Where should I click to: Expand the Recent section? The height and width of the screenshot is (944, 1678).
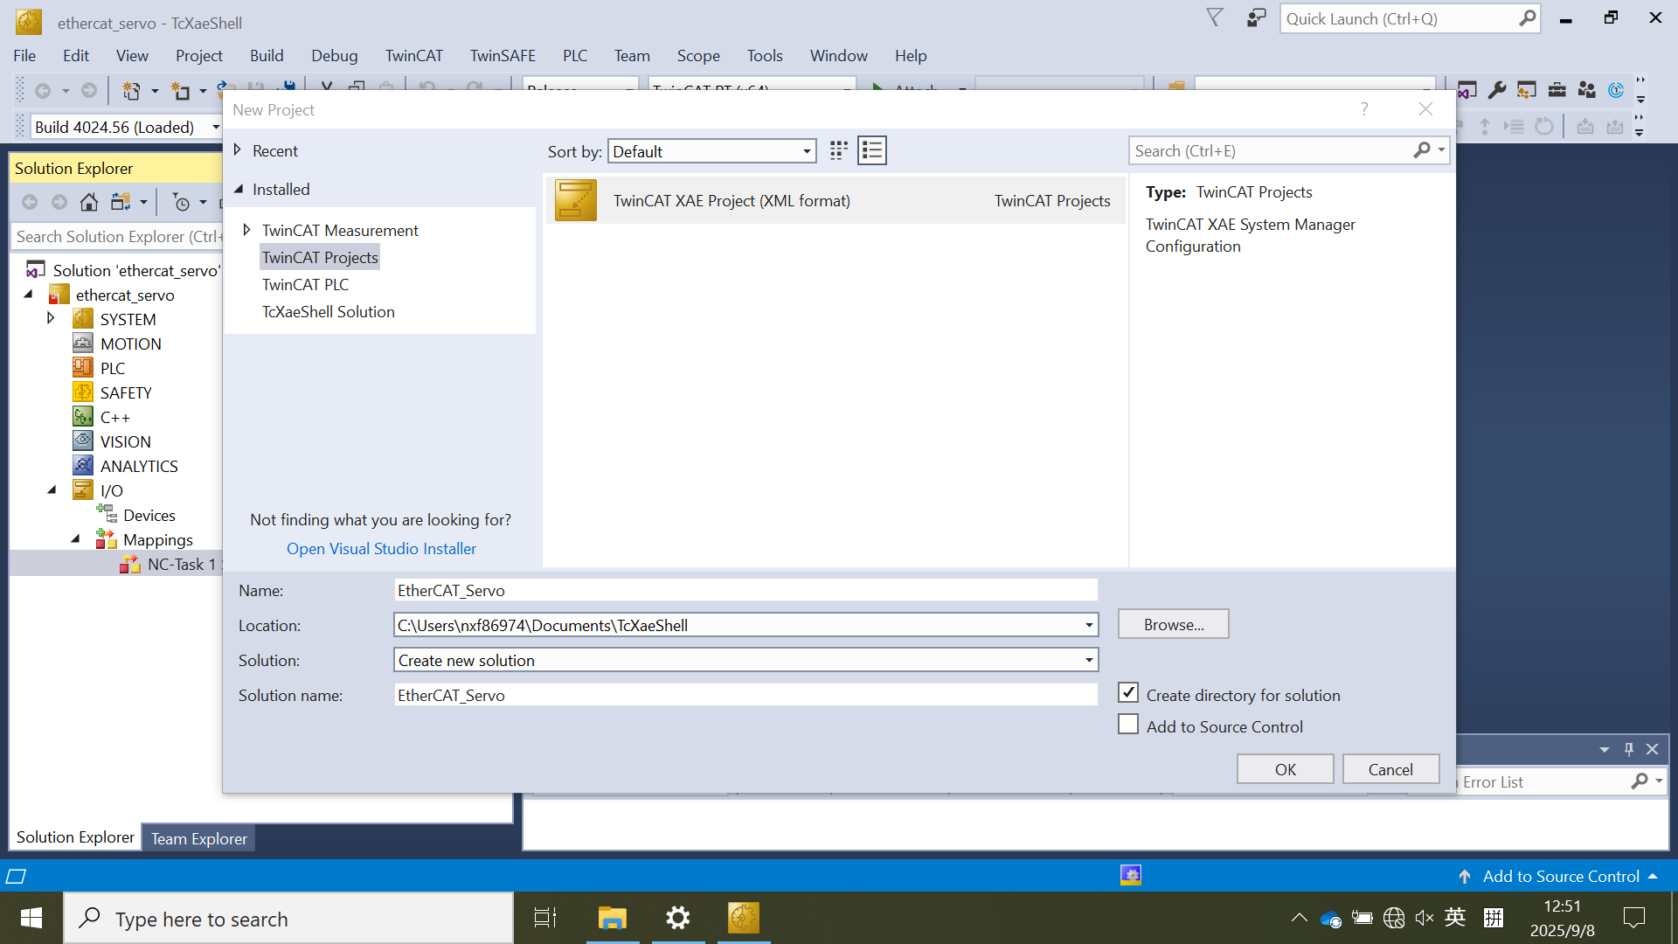(238, 150)
